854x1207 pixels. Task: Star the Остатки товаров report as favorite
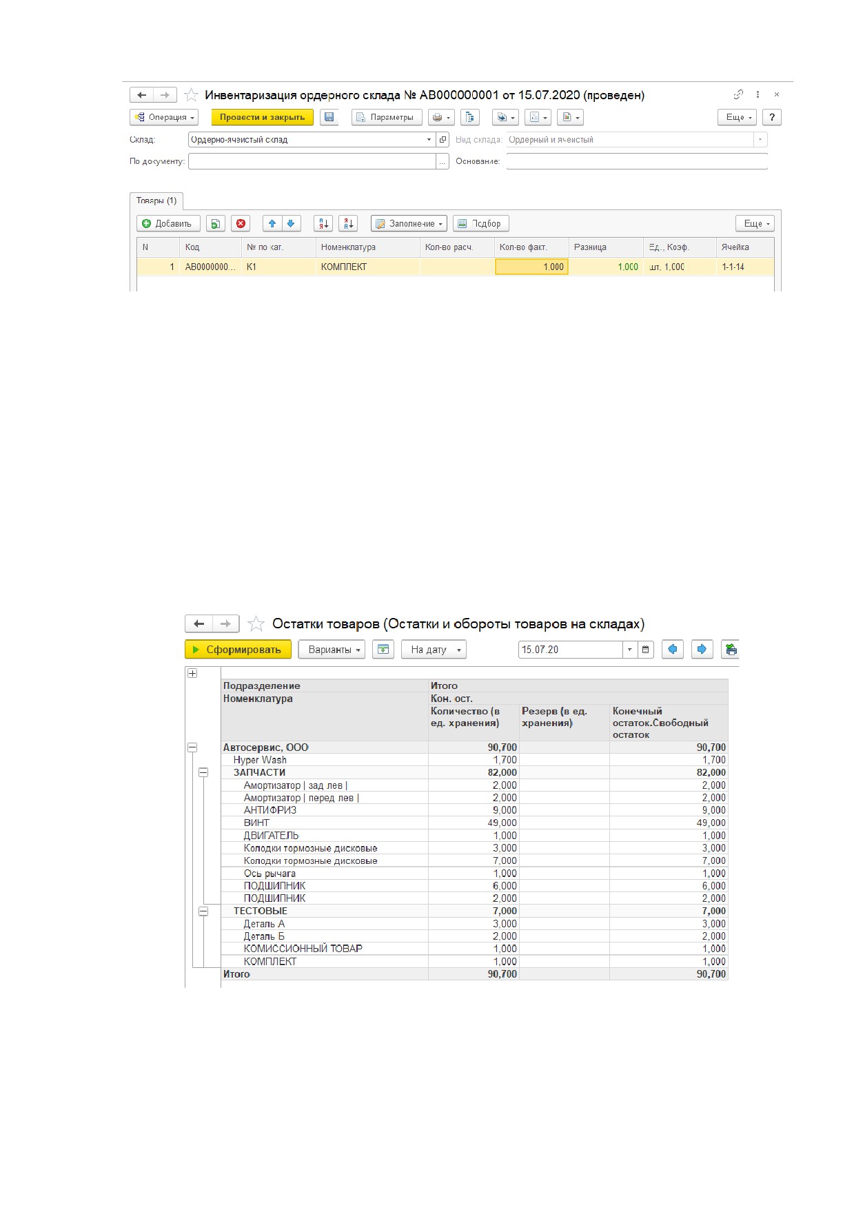point(256,624)
